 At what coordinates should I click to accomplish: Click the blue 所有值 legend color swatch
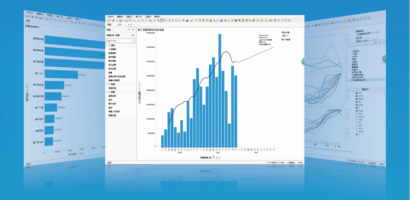tap(283, 40)
